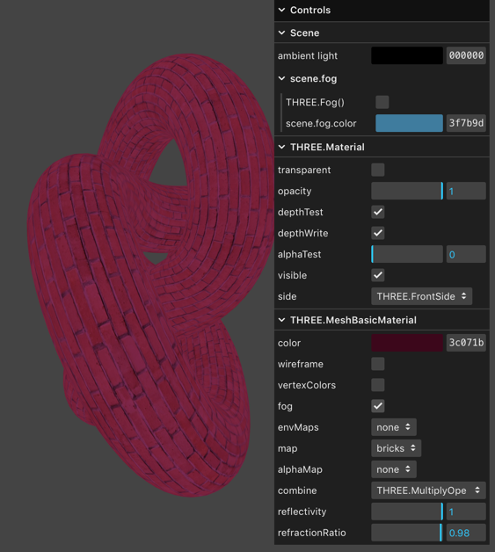Enable the wireframe checkbox
The width and height of the screenshot is (495, 552).
click(378, 364)
